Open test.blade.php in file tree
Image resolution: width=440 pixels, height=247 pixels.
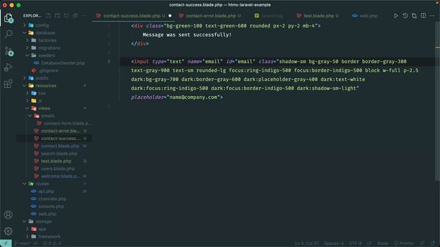56,161
